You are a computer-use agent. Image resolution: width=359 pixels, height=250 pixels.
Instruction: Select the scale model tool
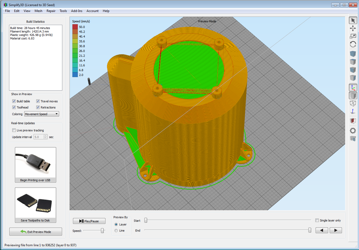tap(353, 36)
